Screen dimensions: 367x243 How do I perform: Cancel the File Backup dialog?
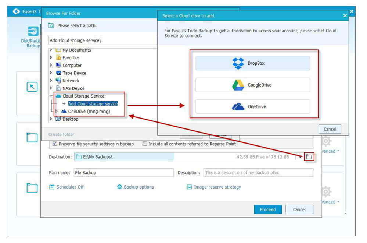click(x=299, y=210)
